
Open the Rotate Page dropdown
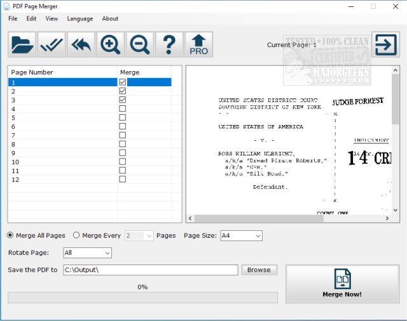pyautogui.click(x=88, y=252)
